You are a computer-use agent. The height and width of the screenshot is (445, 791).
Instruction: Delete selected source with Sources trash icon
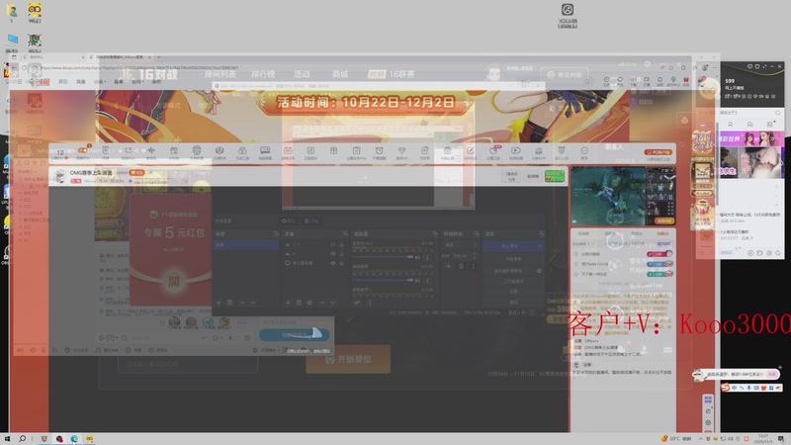299,303
